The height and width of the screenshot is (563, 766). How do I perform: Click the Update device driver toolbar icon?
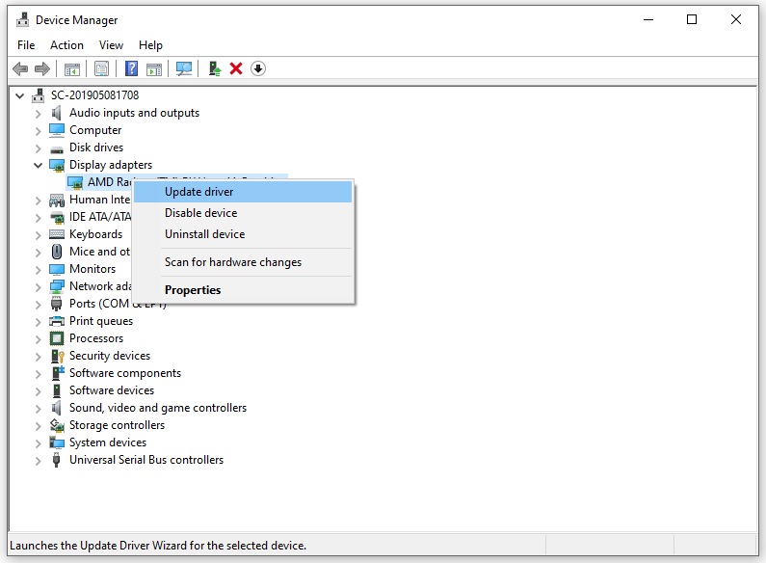coord(215,68)
